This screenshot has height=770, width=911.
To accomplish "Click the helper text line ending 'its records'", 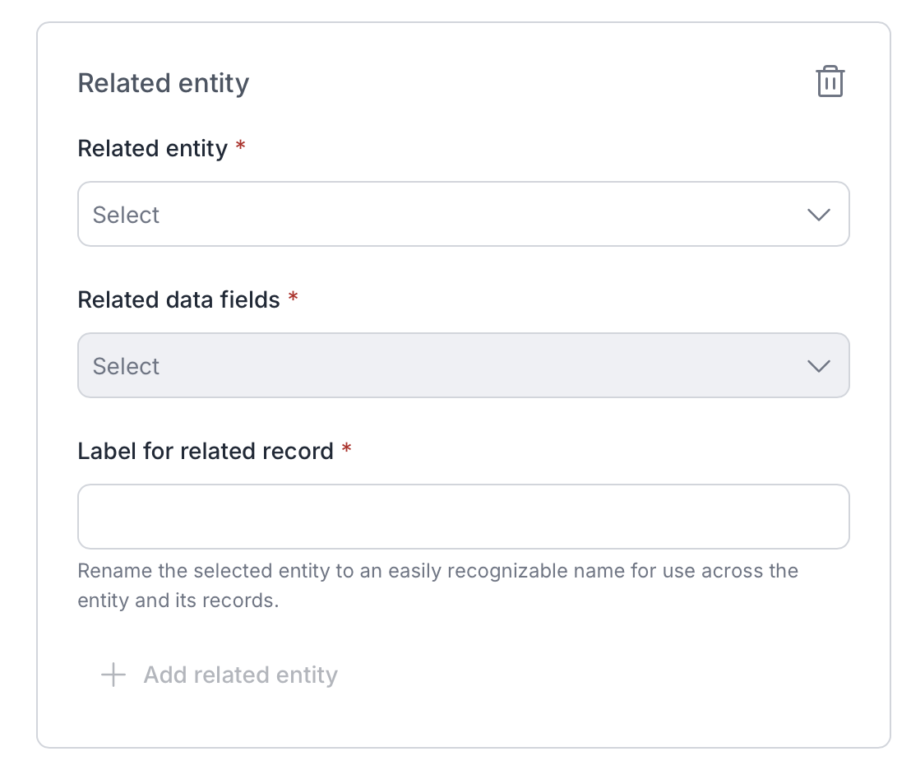I will (178, 601).
